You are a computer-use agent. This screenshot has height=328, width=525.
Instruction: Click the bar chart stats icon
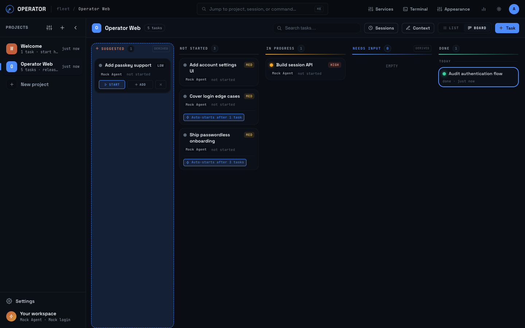point(484,9)
